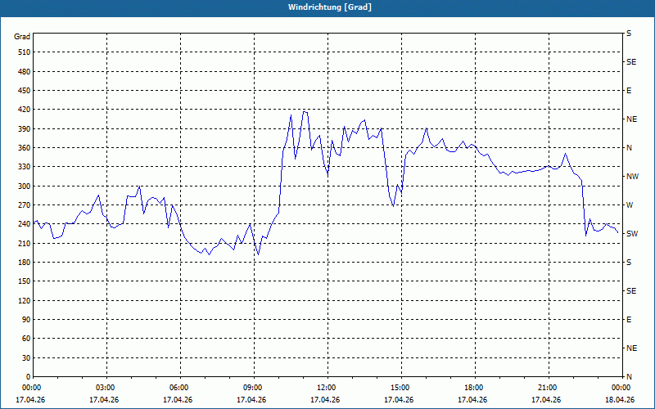Click the 18.04.26 date label
Image resolution: width=655 pixels, height=409 pixels.
[x=620, y=400]
